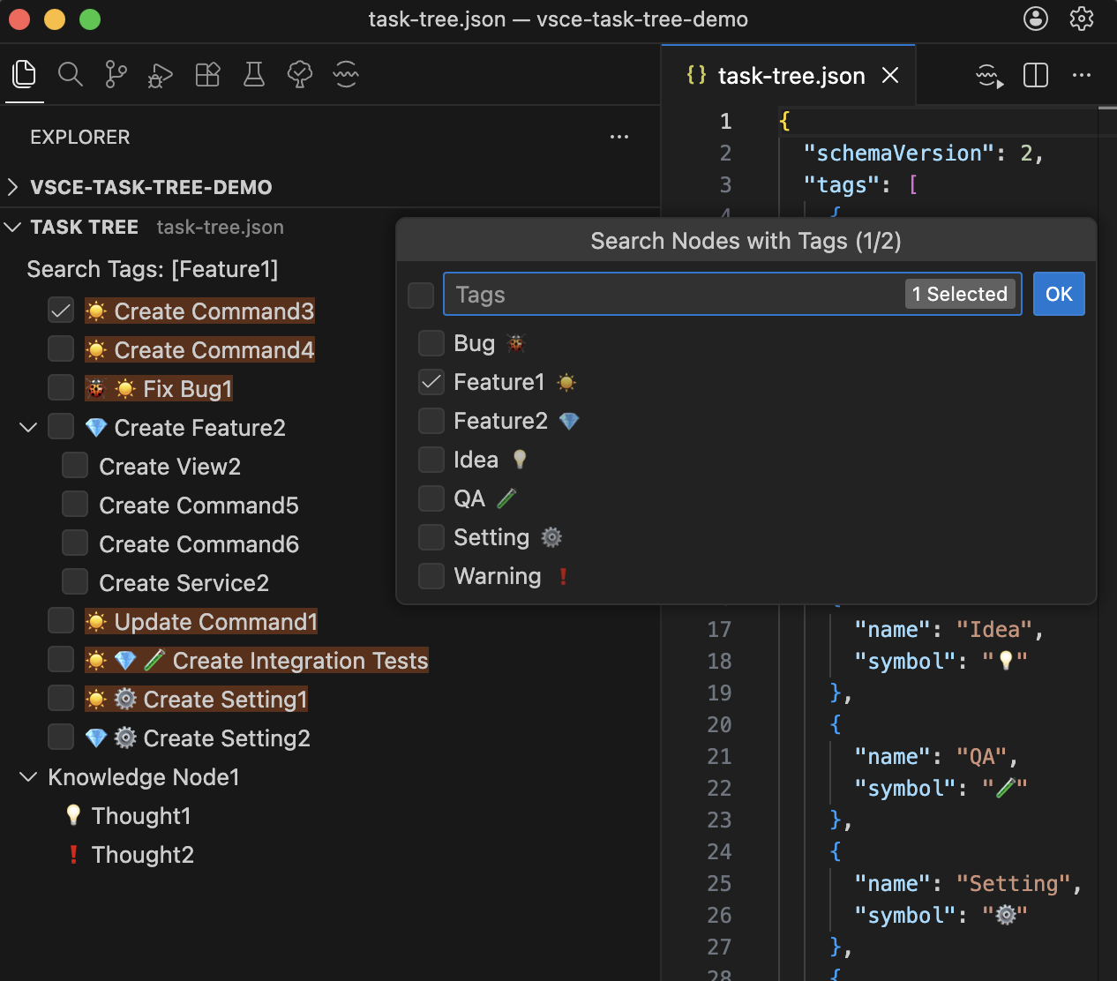Click the "schemaVersion" key in editor
1117x981 pixels.
click(x=898, y=154)
